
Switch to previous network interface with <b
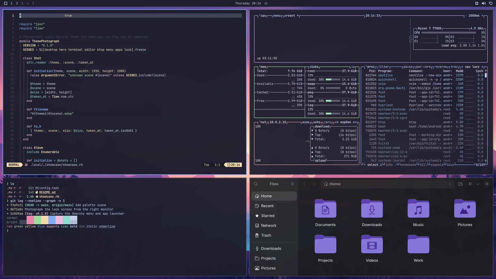pos(337,122)
